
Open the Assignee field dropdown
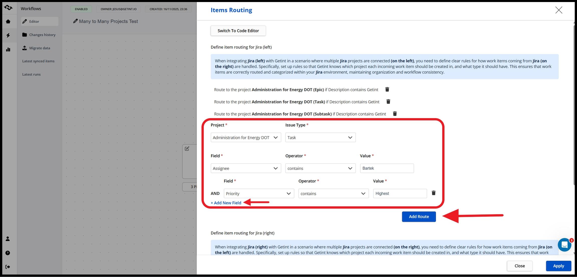pyautogui.click(x=246, y=168)
